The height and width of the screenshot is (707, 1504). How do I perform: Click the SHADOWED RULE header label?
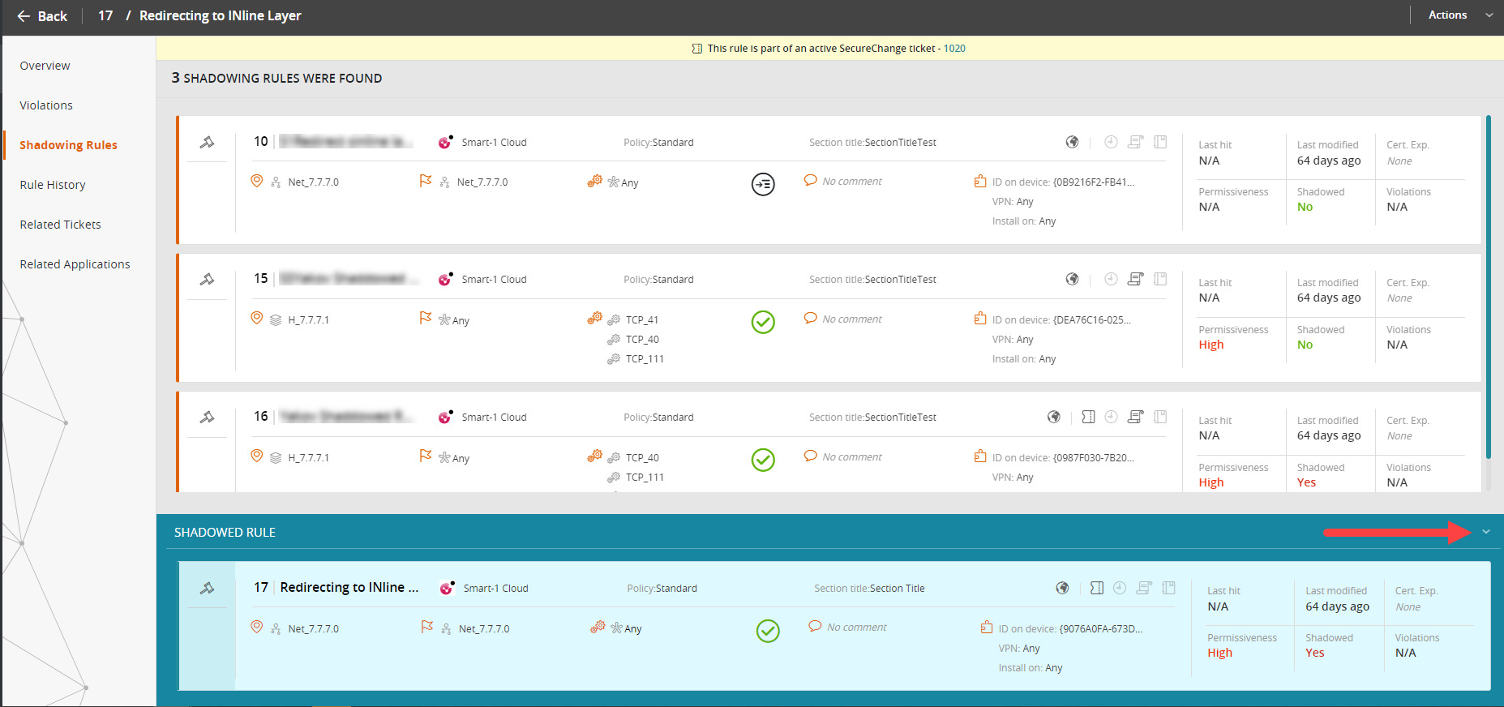pyautogui.click(x=225, y=533)
